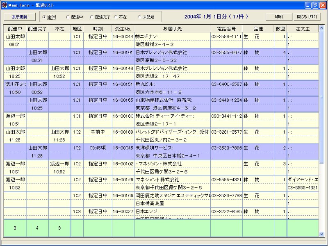Click the destination 新丸ビル
Image resolution: width=328 pixels, height=246 pixels.
click(145, 84)
